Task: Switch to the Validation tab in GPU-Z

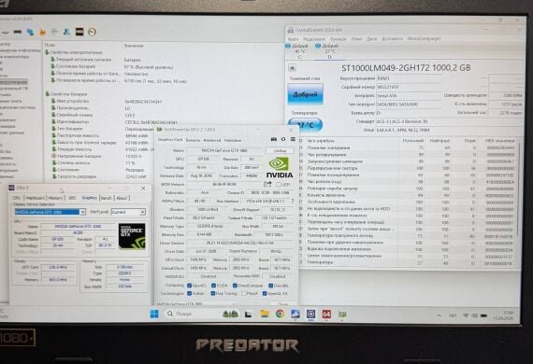Action: pos(233,140)
